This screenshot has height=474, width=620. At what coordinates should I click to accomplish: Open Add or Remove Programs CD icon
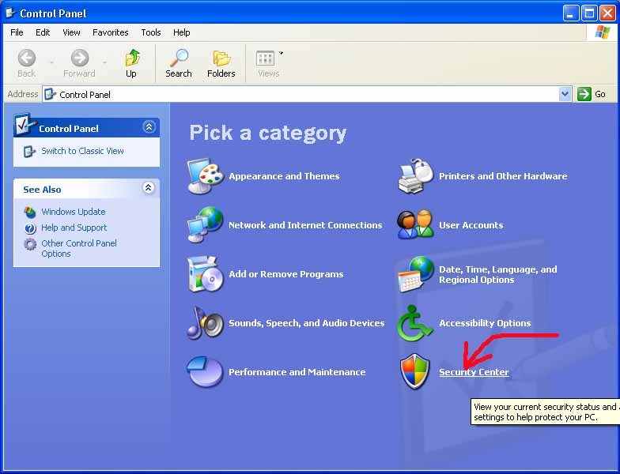point(206,273)
